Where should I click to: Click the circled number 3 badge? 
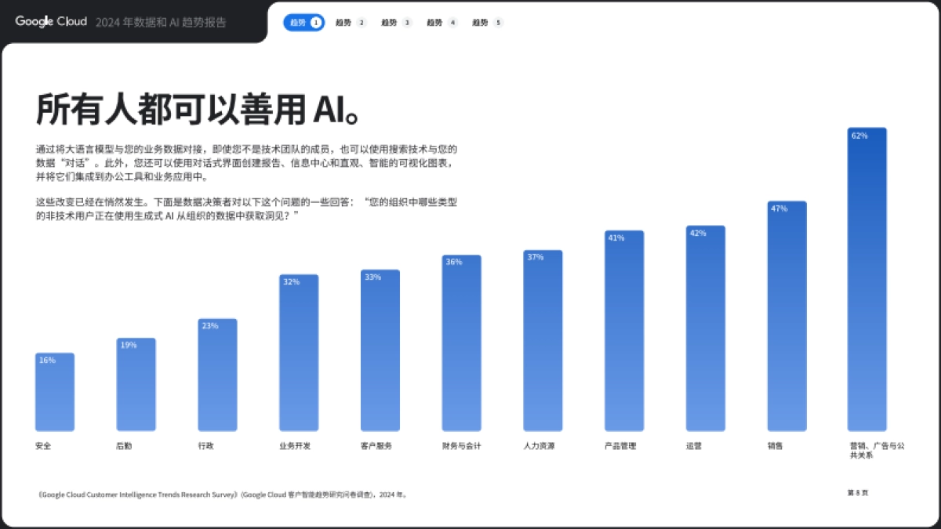click(406, 23)
